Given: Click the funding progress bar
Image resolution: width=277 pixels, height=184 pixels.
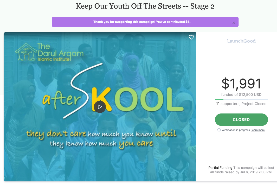Looking at the screenshot, I should (241, 99).
